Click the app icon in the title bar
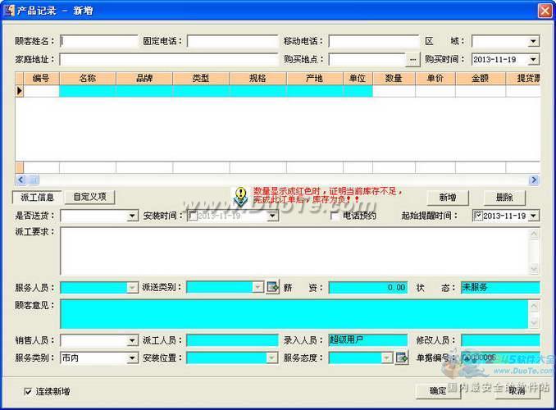556x410 pixels. tap(9, 11)
